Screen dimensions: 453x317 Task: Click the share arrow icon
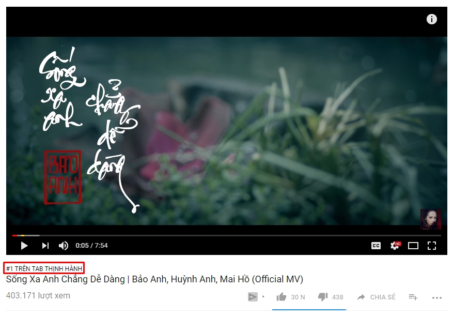pos(361,297)
